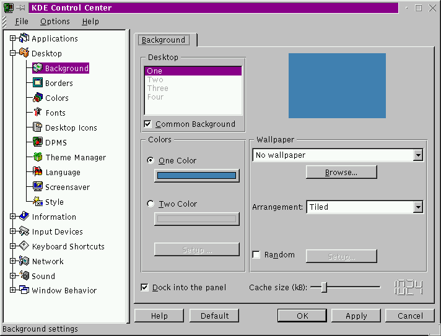Enable the Random wallpaper checkbox
This screenshot has height=336, width=441.
(x=256, y=255)
